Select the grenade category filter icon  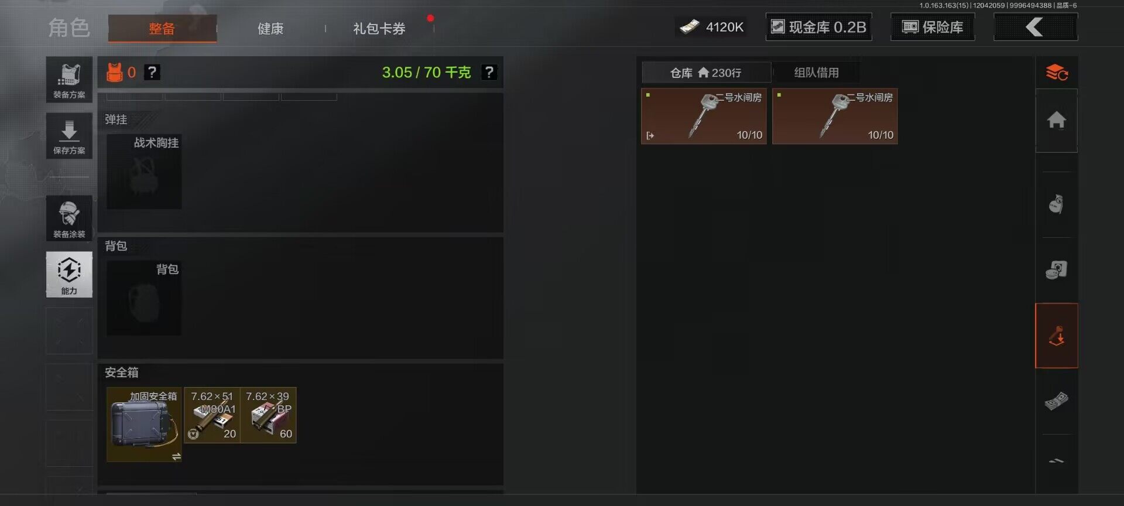tap(1056, 204)
